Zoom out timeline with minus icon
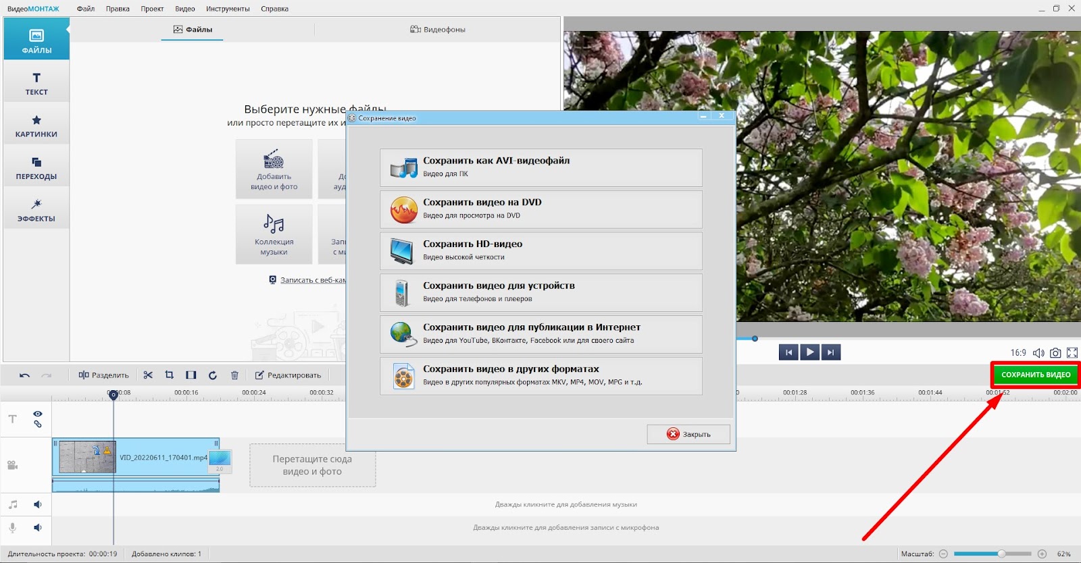This screenshot has height=563, width=1081. [944, 554]
